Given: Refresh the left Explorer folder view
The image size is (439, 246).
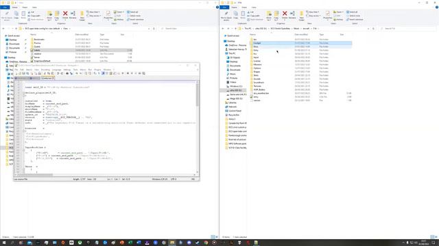Looking at the screenshot, I should pos(154,29).
